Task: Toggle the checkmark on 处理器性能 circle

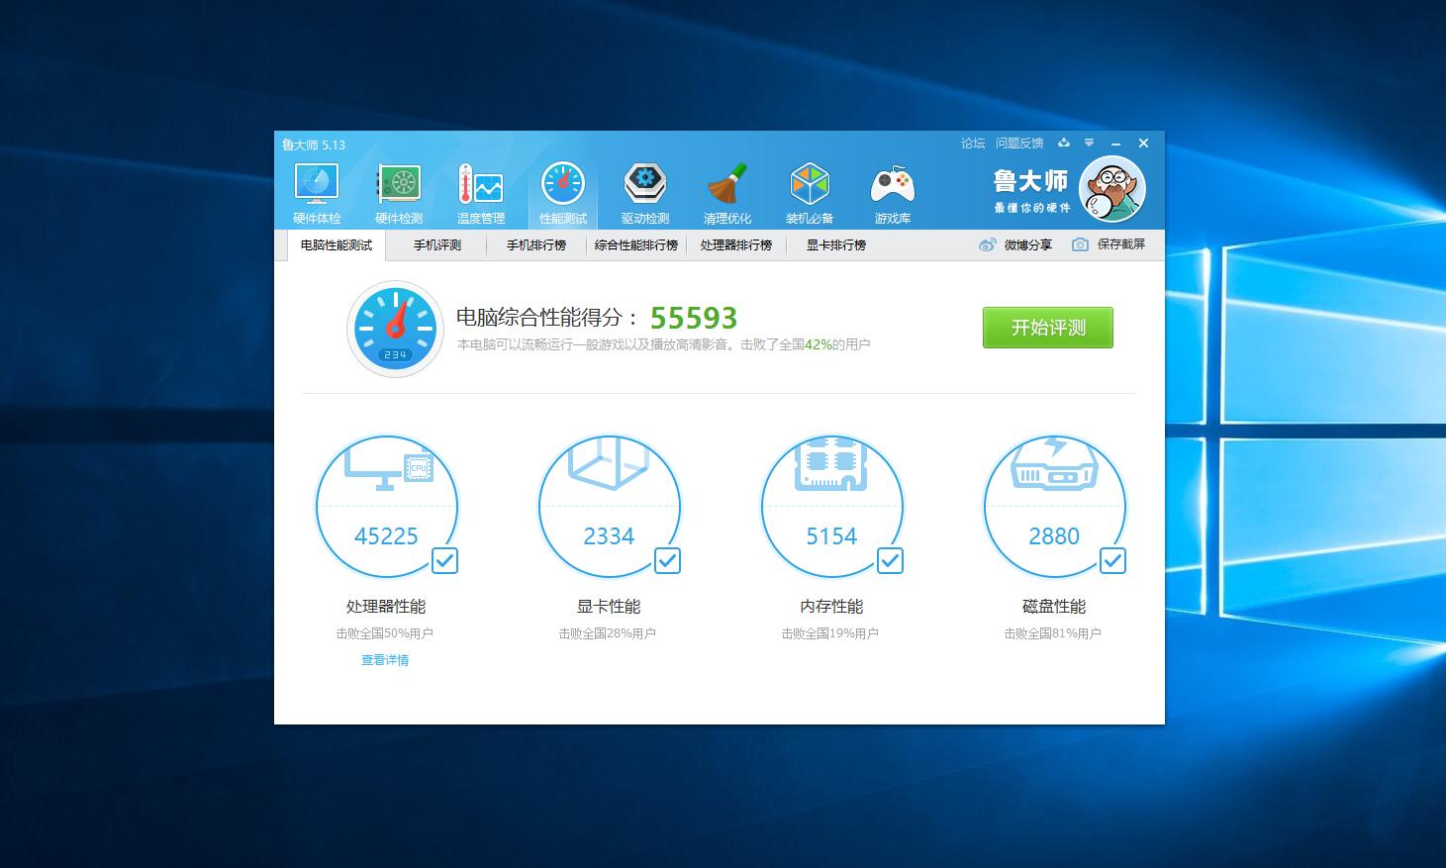Action: tap(444, 560)
